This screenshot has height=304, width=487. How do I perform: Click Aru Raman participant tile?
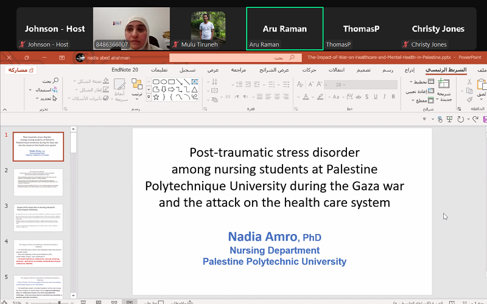pos(284,29)
